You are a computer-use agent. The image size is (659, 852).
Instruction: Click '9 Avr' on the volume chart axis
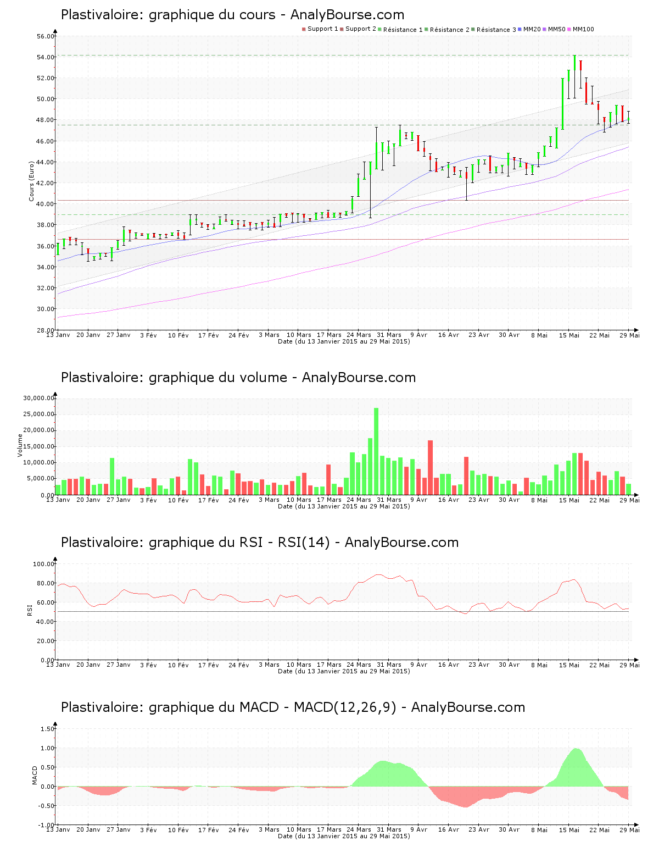pyautogui.click(x=418, y=500)
